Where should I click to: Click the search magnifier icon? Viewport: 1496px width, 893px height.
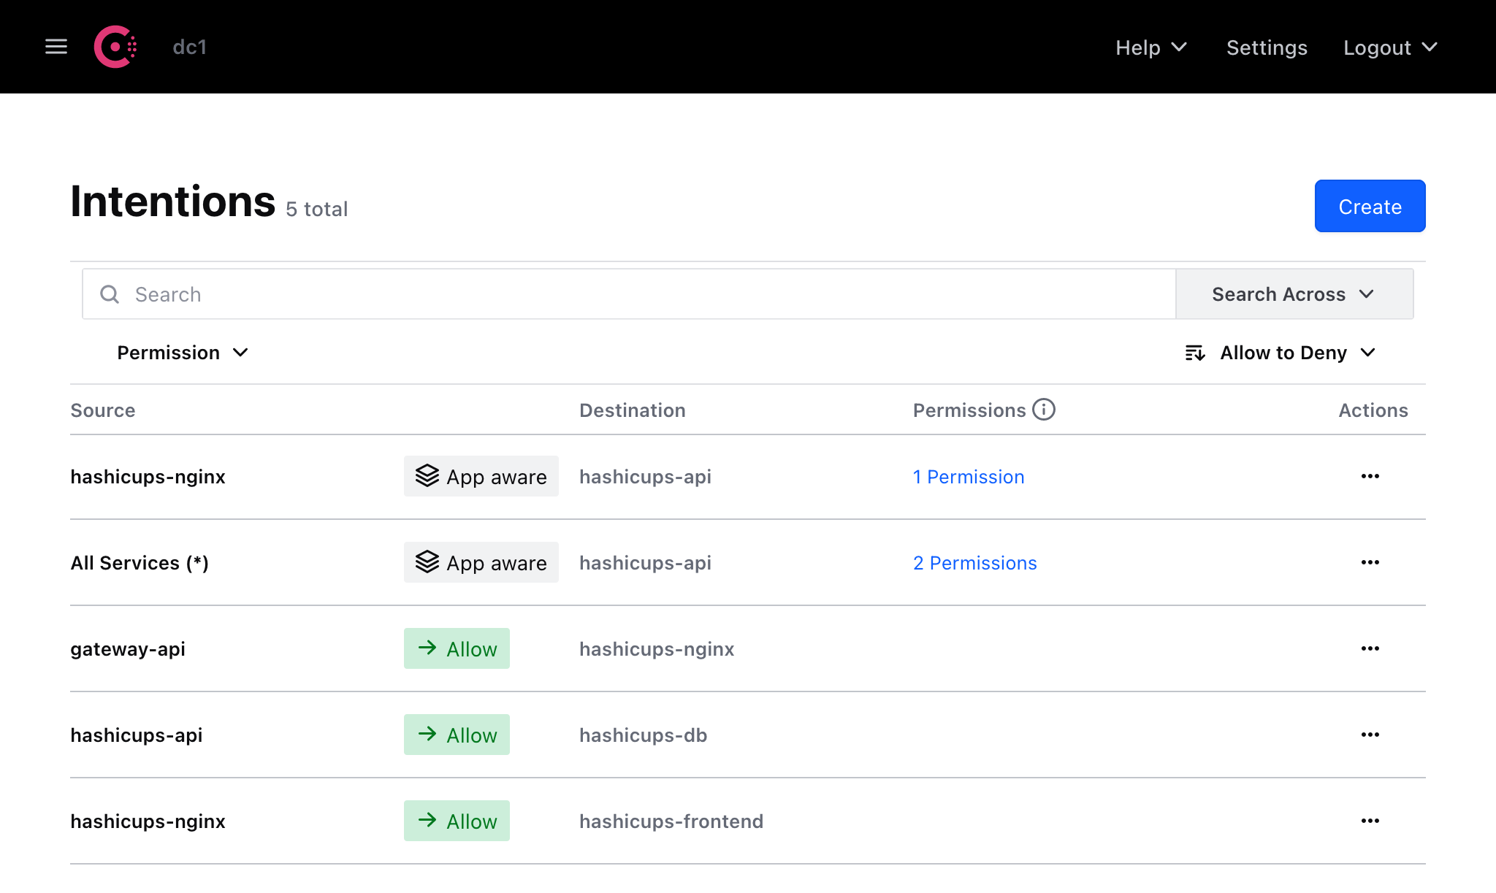click(x=110, y=294)
